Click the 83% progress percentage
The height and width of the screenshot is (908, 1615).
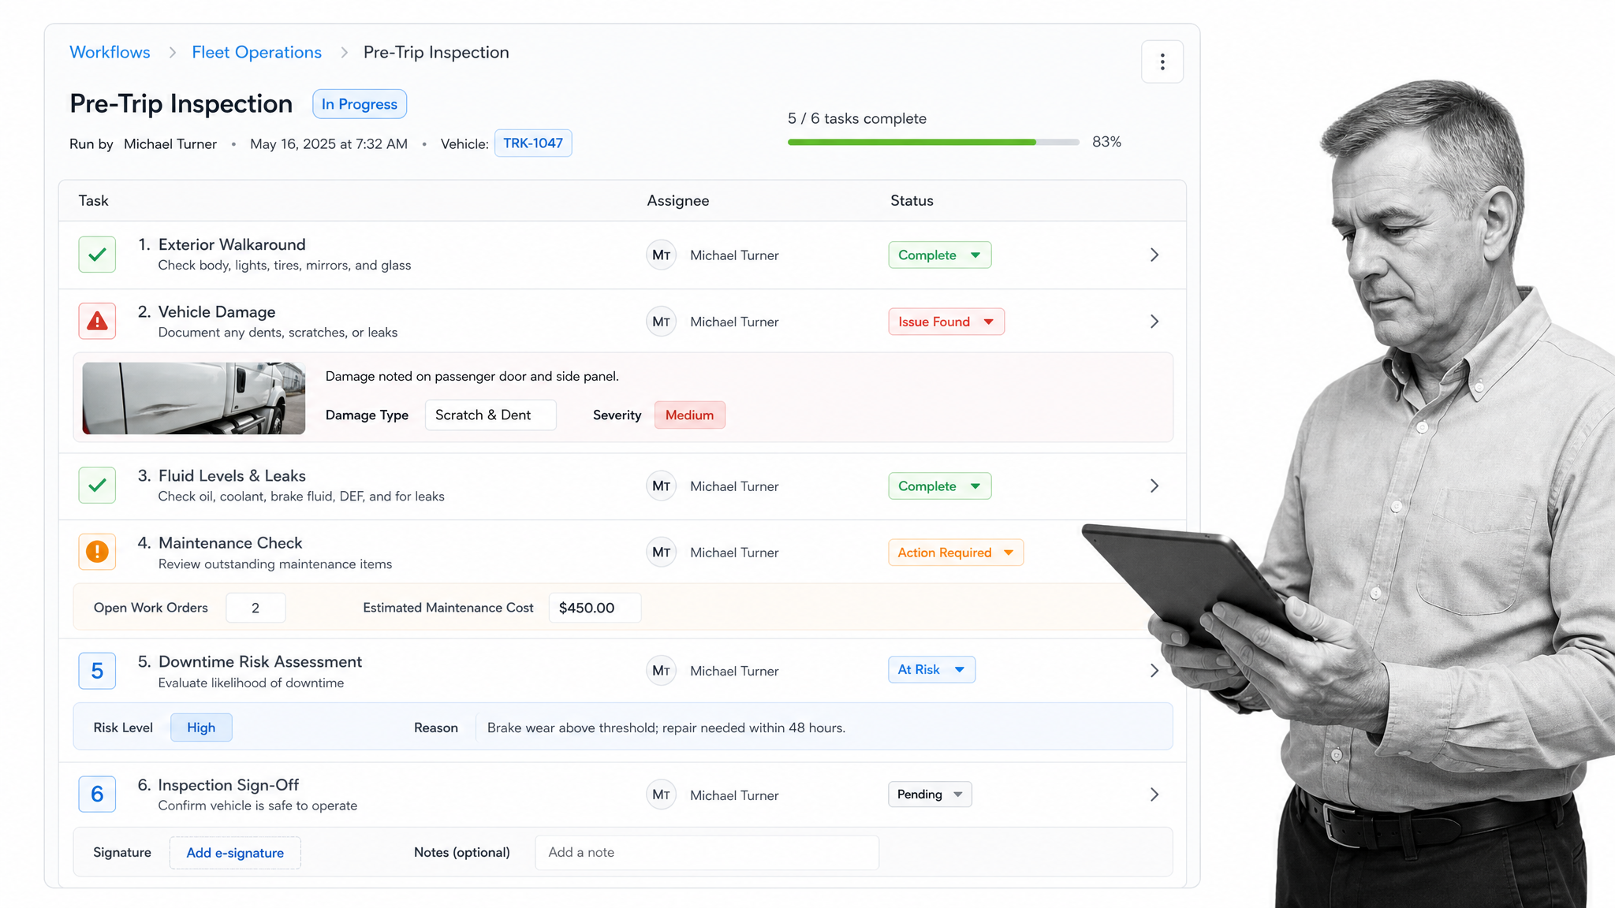(1106, 142)
